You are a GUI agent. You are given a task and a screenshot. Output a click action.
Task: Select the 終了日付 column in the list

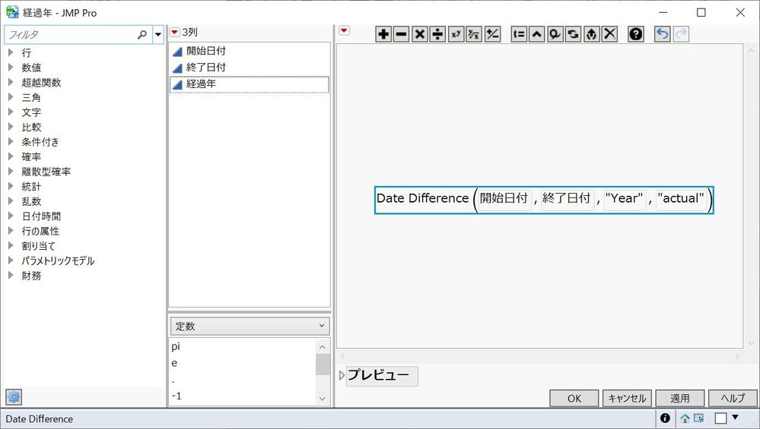[x=249, y=68]
